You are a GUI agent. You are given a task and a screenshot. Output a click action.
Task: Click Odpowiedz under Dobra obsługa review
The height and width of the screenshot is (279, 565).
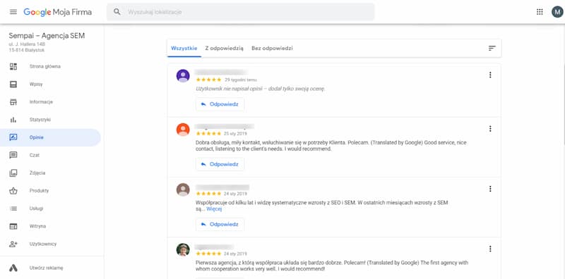pos(220,164)
